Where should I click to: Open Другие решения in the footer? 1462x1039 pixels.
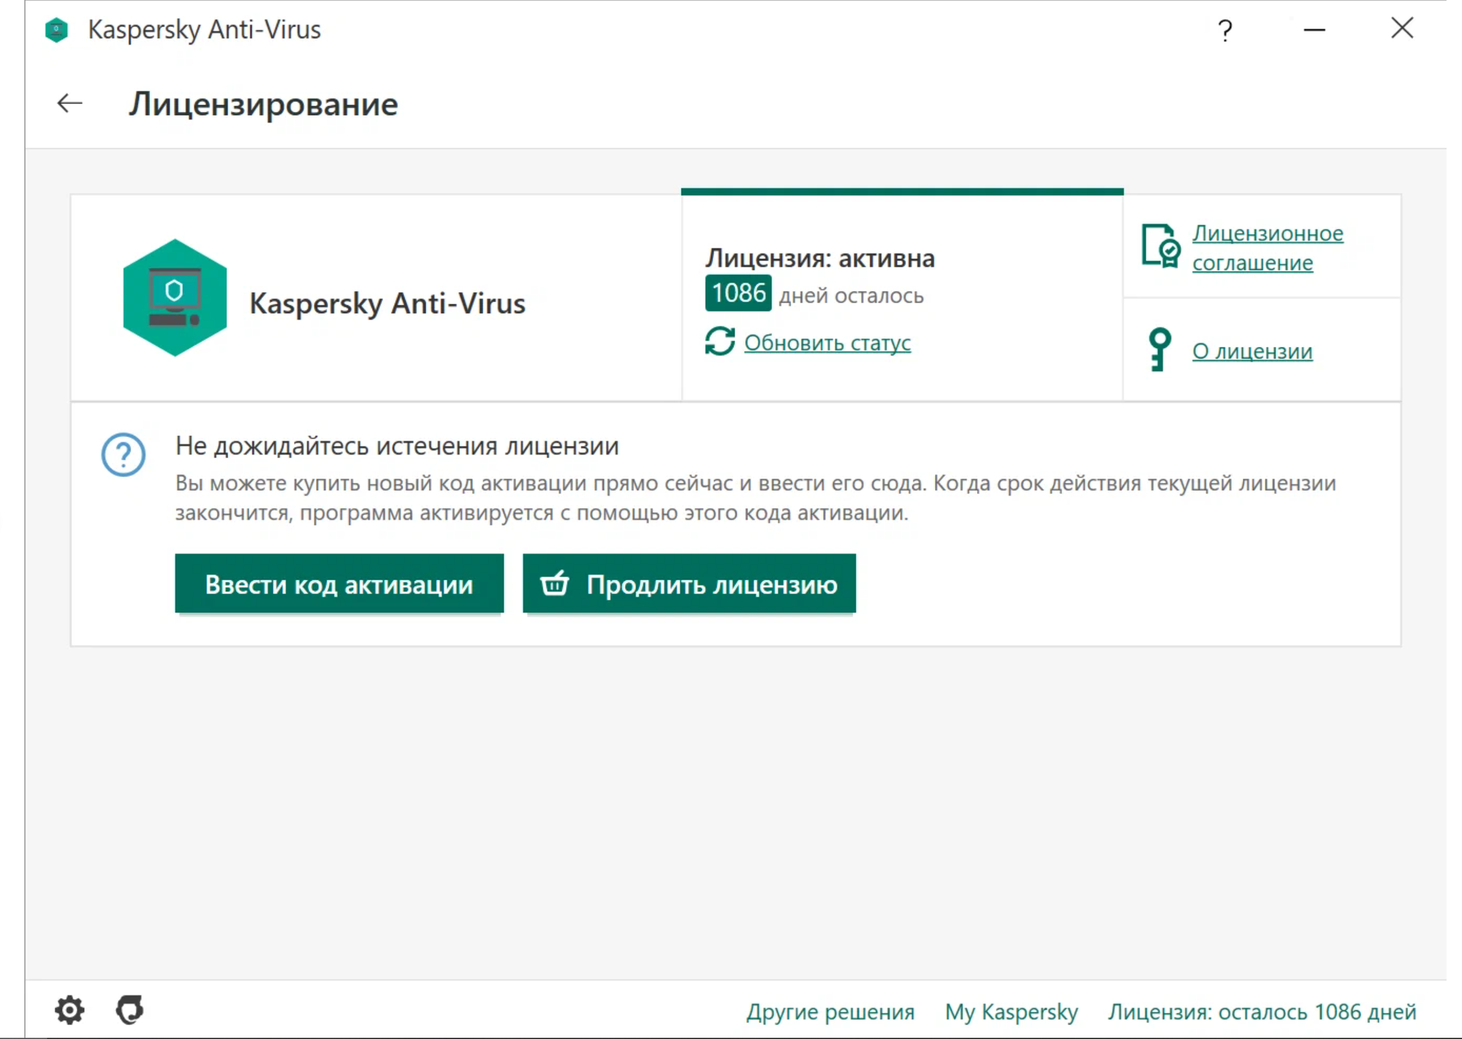[830, 1011]
